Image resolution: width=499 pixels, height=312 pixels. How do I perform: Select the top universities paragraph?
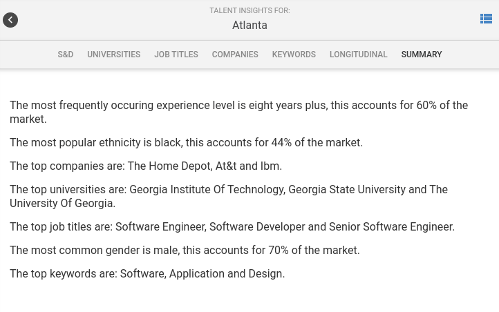click(229, 196)
